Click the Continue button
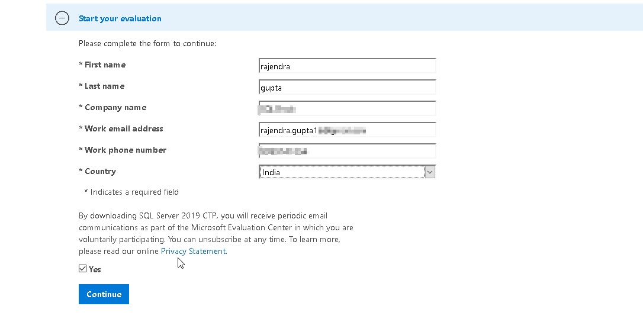The image size is (643, 322). (x=104, y=294)
